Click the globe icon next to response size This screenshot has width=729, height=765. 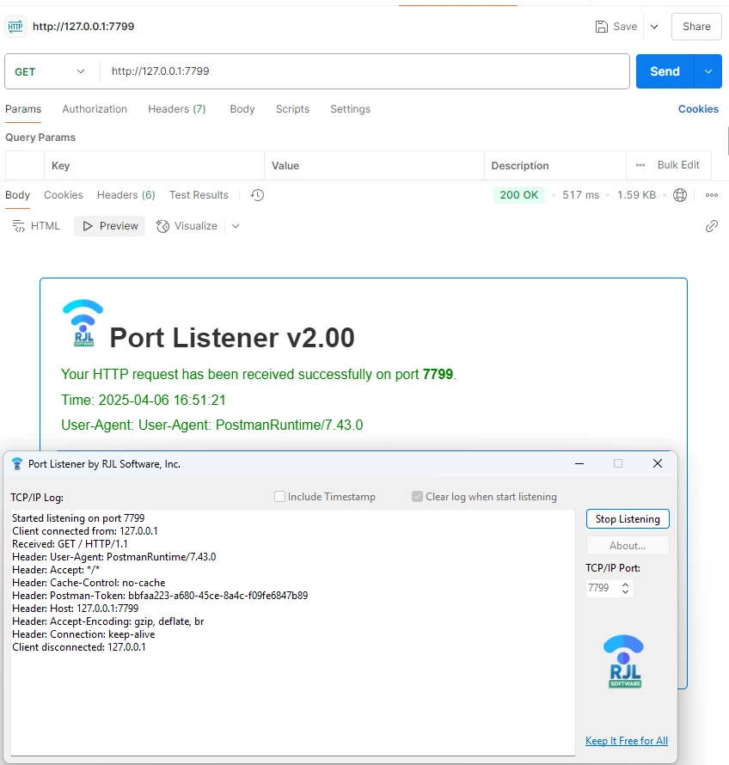pyautogui.click(x=679, y=195)
